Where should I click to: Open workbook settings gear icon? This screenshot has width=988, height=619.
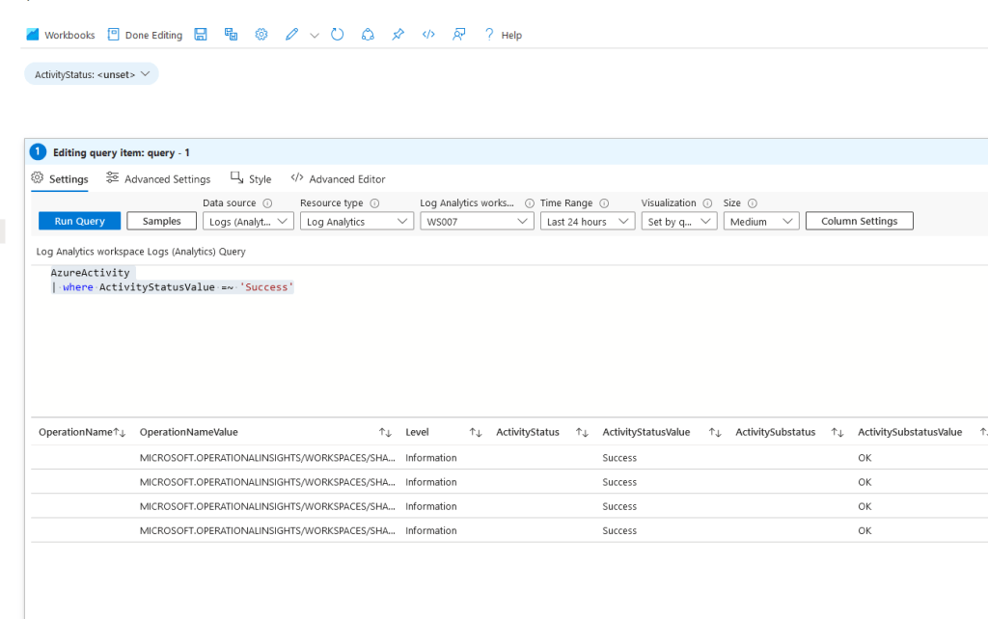(x=261, y=35)
